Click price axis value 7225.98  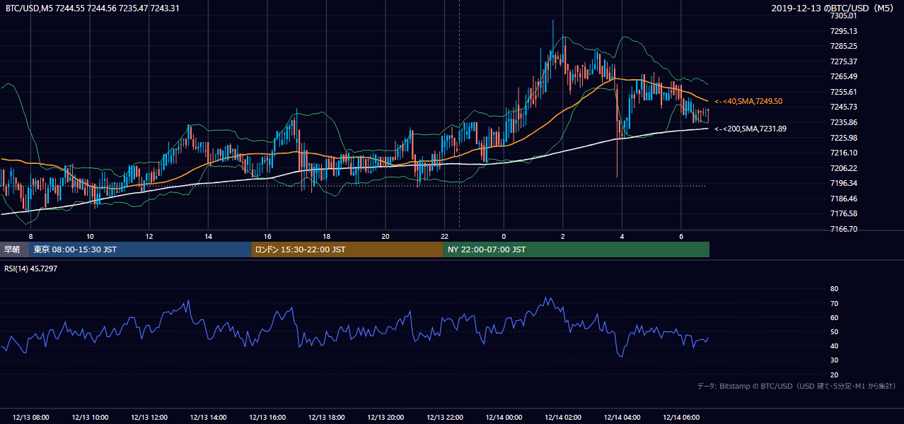pyautogui.click(x=843, y=138)
